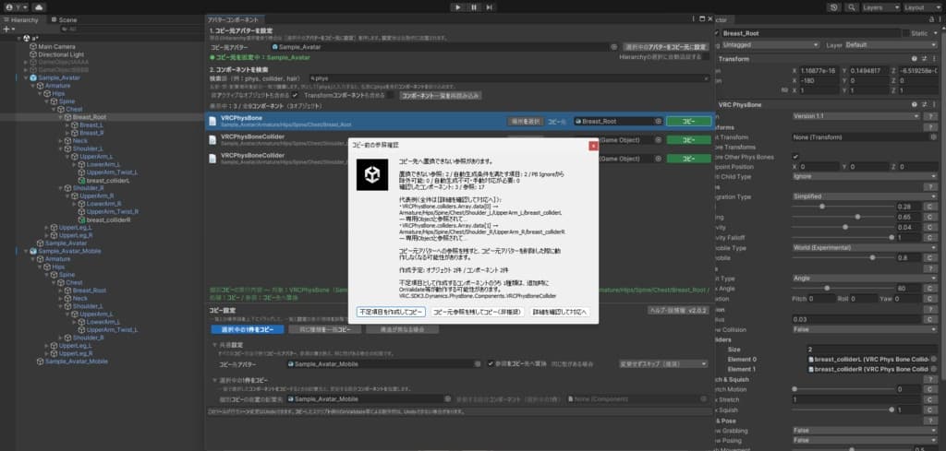
Task: Click the curve C button beside value 0.28
Action: tap(929, 207)
